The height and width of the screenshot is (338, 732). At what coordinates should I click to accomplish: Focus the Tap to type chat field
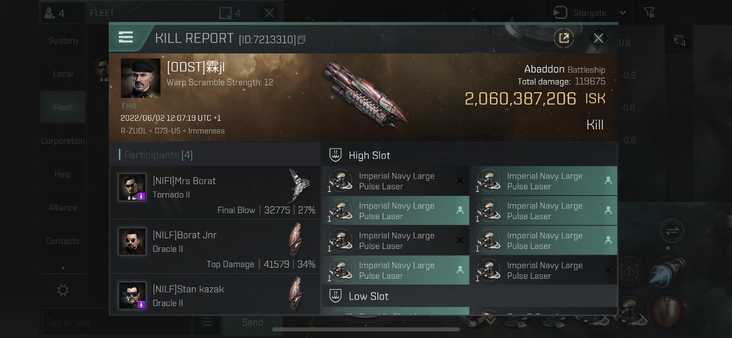[x=117, y=322]
